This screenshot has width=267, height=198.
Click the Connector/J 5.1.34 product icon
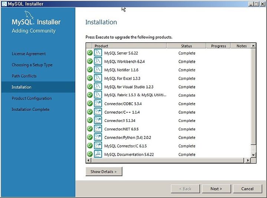coord(98,120)
